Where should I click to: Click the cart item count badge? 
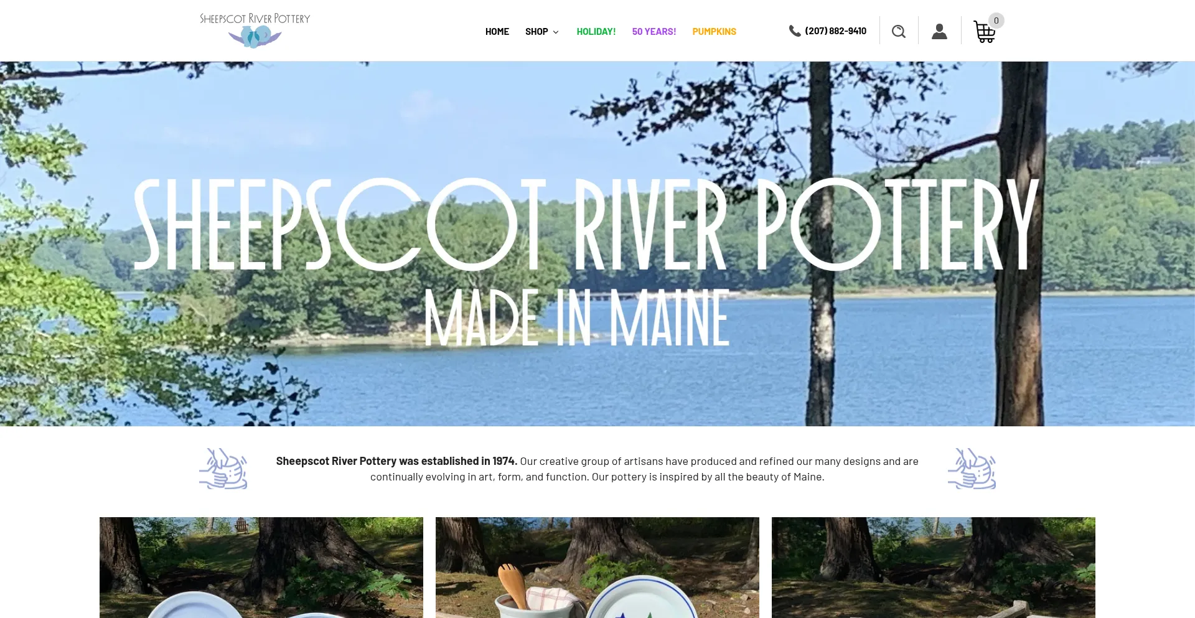996,21
